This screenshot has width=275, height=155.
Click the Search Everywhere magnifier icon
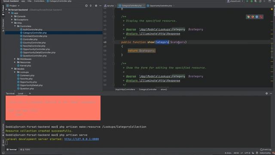click(274, 1)
